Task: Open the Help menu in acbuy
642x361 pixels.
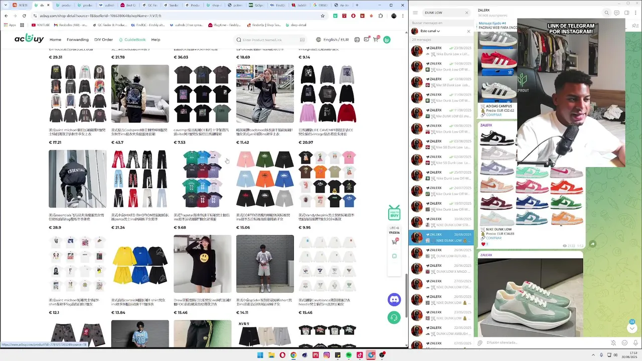Action: click(155, 40)
